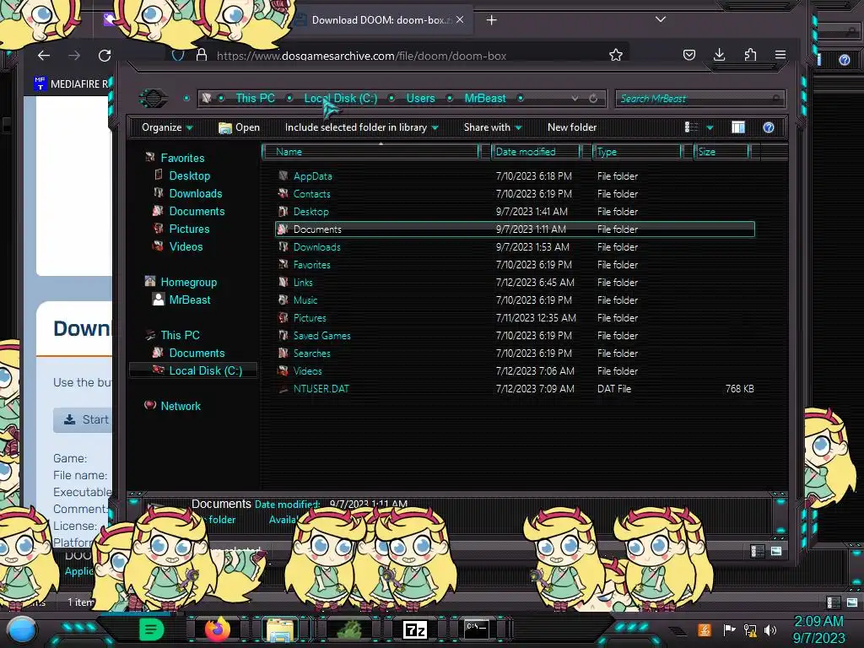Open Pictures in navigation pane
Image resolution: width=864 pixels, height=648 pixels.
tap(189, 229)
